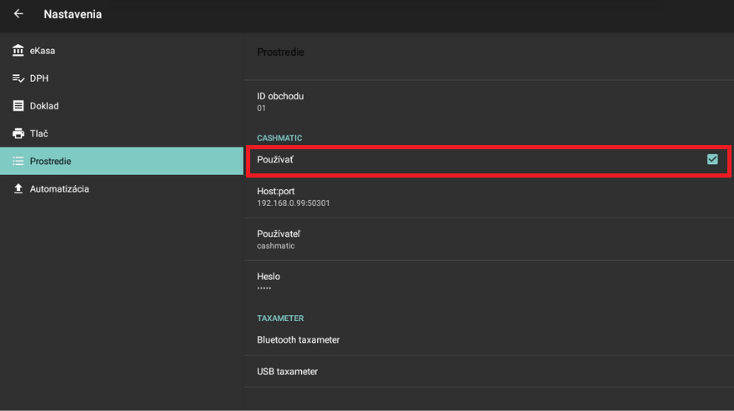The height and width of the screenshot is (411, 734).
Task: Switch to the Tlač settings
Action: 39,133
